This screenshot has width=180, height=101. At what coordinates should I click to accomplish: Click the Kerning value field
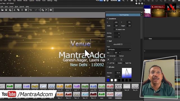tap(117, 33)
